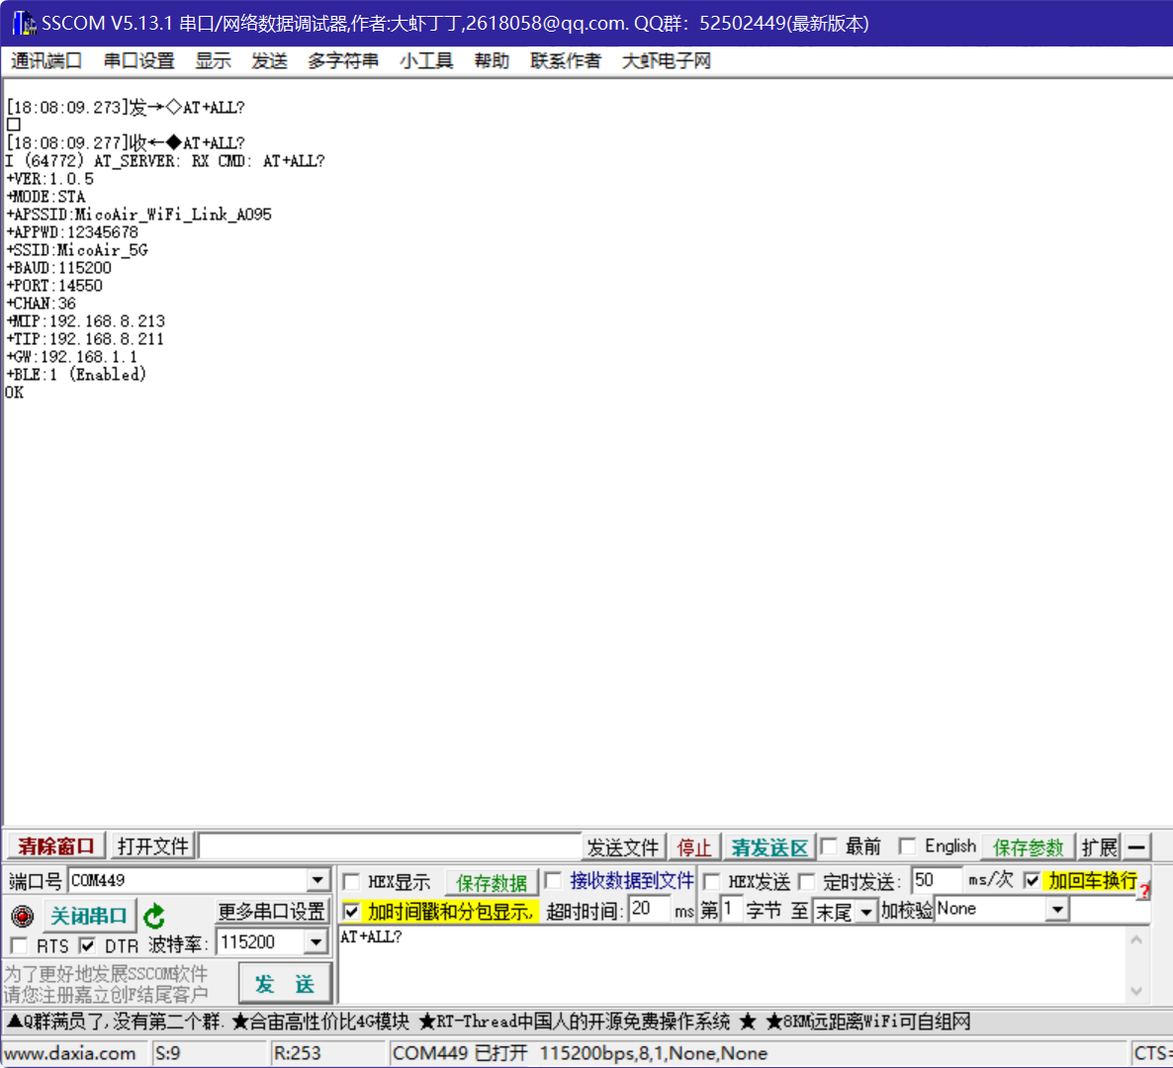Click the red 停止 button
1173x1068 pixels.
[694, 847]
